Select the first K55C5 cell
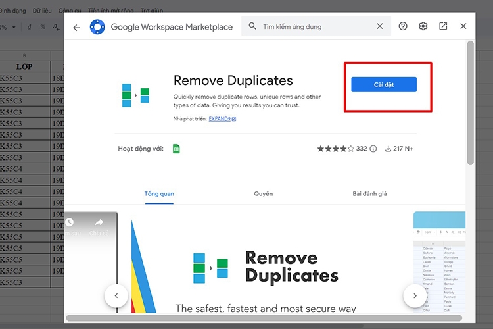 [x=24, y=214]
